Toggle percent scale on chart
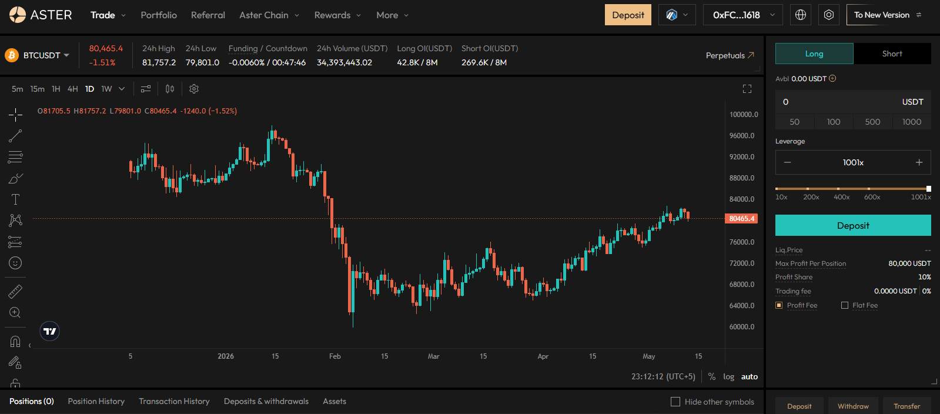This screenshot has width=940, height=414. [x=712, y=376]
